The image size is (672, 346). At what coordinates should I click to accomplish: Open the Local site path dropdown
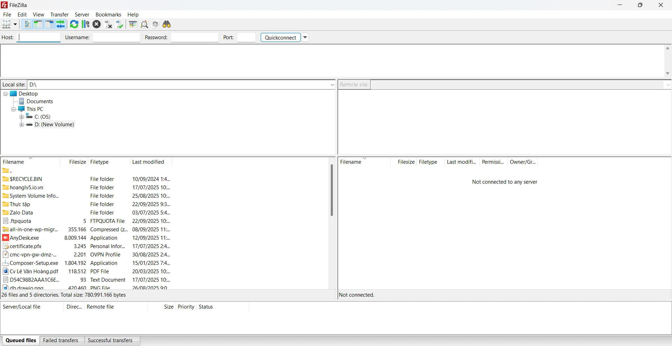coord(332,85)
